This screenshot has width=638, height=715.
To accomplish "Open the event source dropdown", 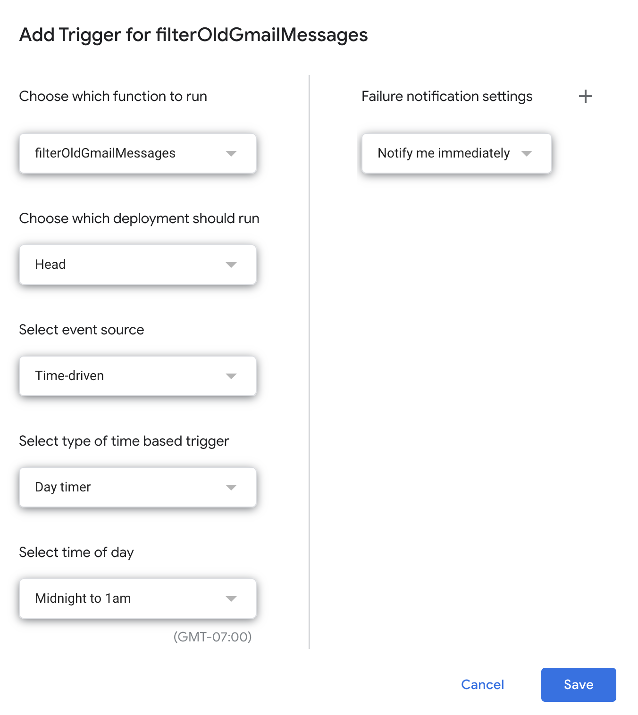I will tap(137, 376).
